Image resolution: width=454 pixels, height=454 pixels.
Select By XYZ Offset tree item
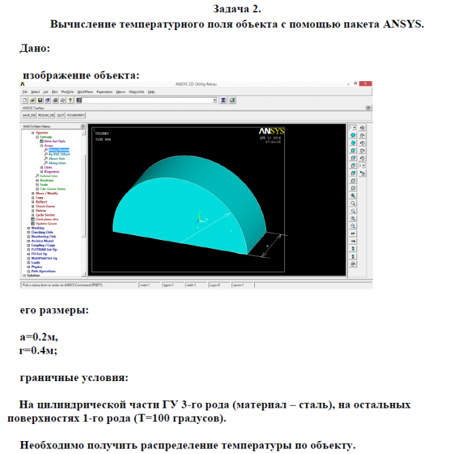(59, 154)
